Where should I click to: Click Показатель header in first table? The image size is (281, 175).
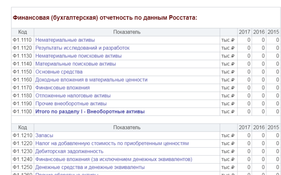[x=127, y=32]
